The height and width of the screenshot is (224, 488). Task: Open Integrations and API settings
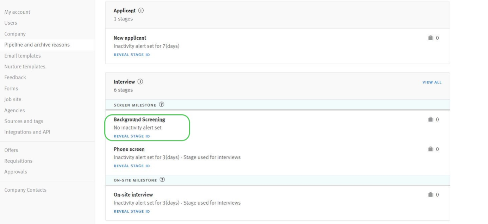click(x=27, y=132)
